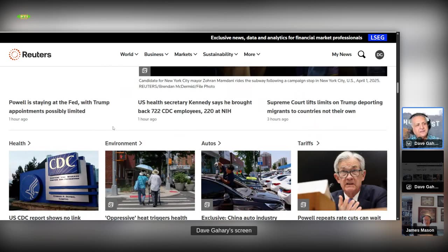Open 'Oppressive heat triggers health' story
448x252 pixels.
click(x=146, y=218)
